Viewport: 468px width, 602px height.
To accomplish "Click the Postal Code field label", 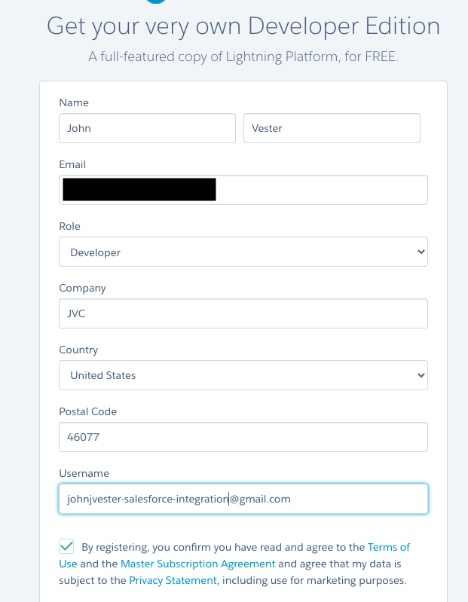I will pos(87,411).
